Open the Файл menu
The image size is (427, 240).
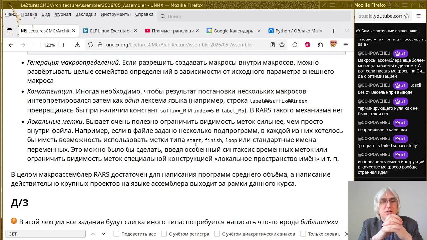[10, 14]
